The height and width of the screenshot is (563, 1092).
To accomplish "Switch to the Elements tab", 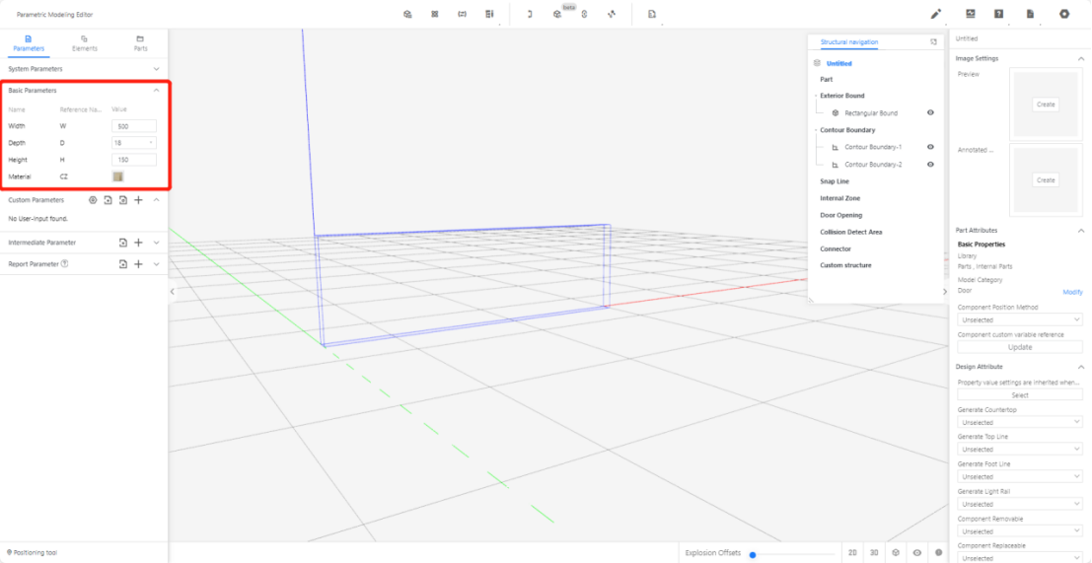I will click(x=85, y=42).
